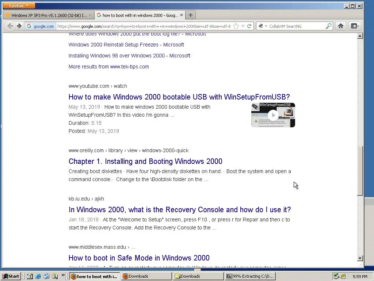Open Chapter 1 Installing and Booting Windows 2000
The width and height of the screenshot is (374, 281).
point(145,161)
